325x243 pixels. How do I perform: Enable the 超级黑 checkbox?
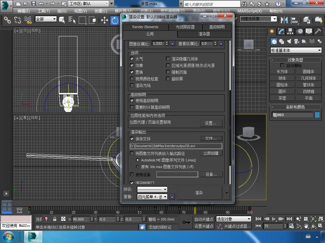pos(168,78)
